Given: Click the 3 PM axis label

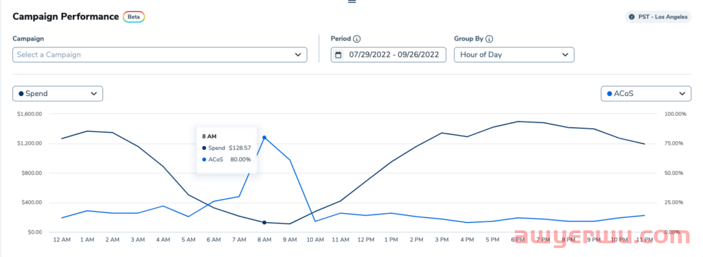Looking at the screenshot, I should point(442,240).
